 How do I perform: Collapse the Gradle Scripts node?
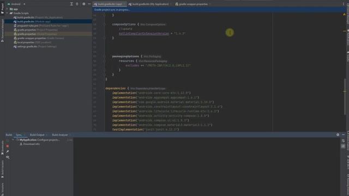coord(7,13)
